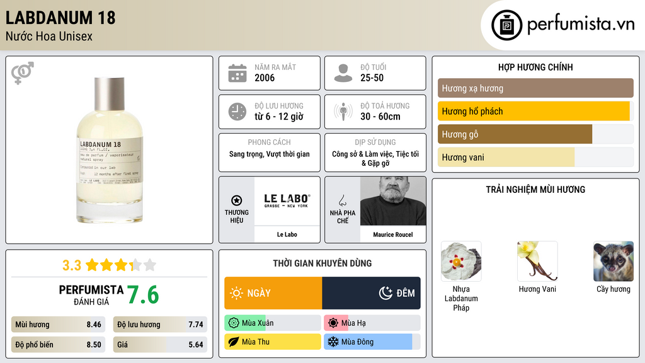This screenshot has width=645, height=363.
Task: Click the nose icon above Nhà pha chế
Action: pyautogui.click(x=342, y=201)
